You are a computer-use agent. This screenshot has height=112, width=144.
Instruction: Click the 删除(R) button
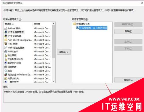pyautogui.click(x=128, y=31)
